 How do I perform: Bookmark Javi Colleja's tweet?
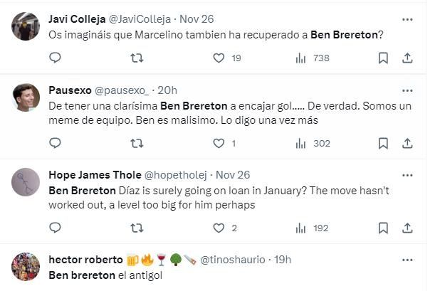[382, 58]
